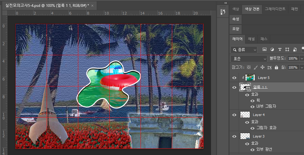Toggle visibility of Layer 4
The height and width of the screenshot is (155, 304).
234,115
